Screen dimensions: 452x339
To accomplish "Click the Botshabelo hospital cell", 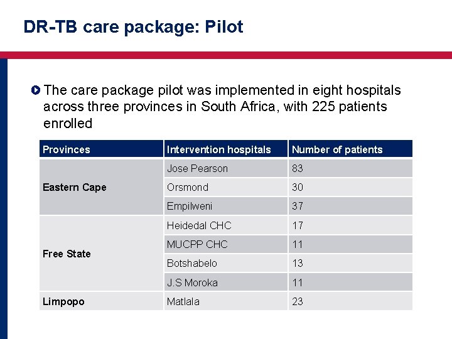I will [x=226, y=263].
